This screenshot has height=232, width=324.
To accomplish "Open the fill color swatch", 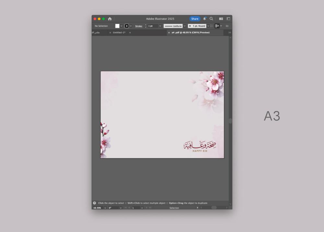I will (117, 26).
